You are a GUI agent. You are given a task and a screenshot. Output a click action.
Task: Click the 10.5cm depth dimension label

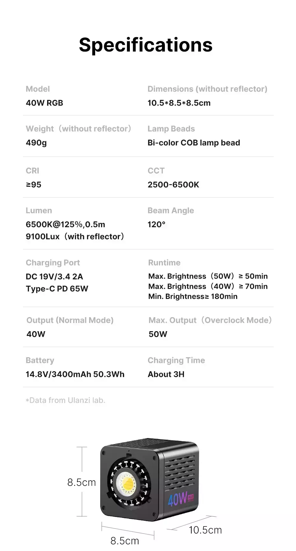click(205, 530)
